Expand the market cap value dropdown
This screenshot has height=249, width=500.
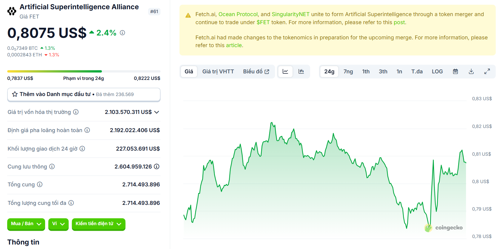pyautogui.click(x=157, y=112)
